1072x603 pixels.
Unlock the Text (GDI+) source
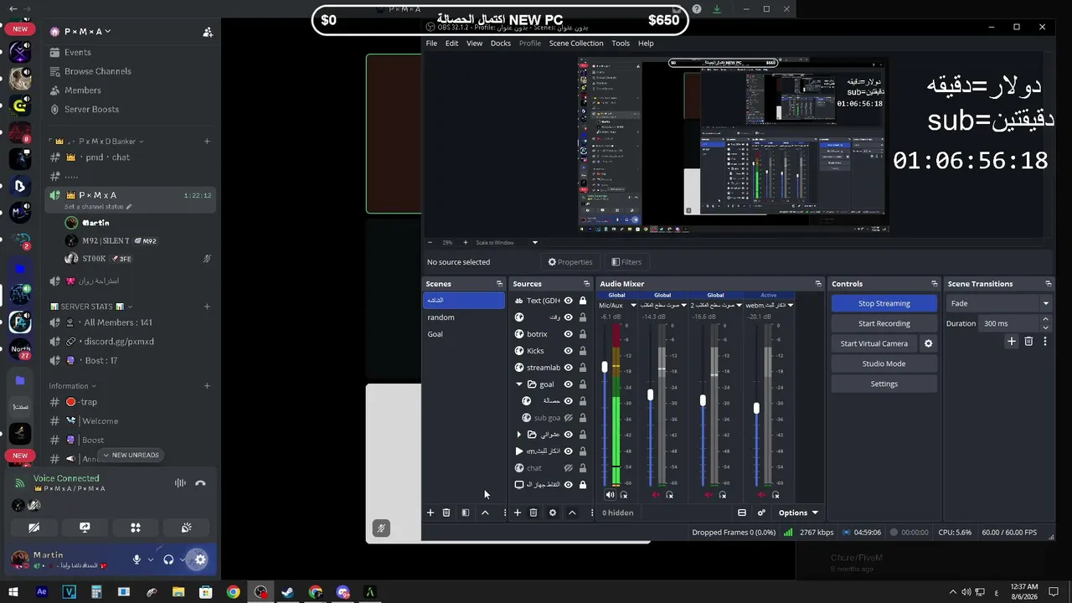click(583, 301)
